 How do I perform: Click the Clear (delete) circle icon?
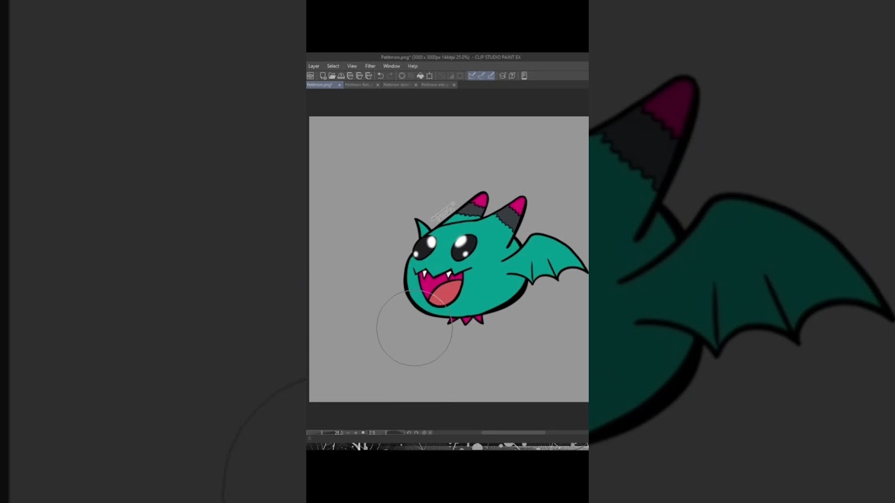tap(402, 75)
